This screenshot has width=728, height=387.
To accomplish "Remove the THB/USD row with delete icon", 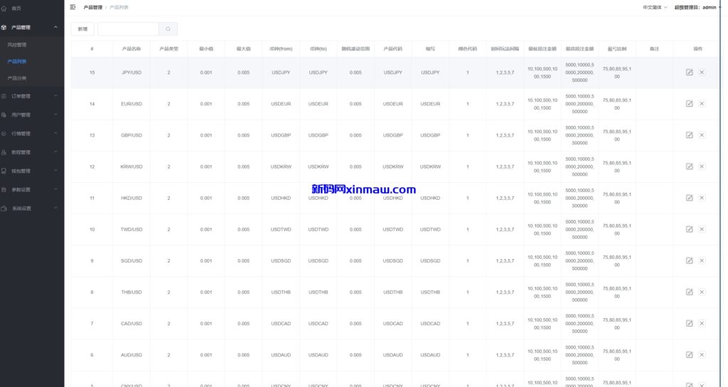I will coord(702,292).
